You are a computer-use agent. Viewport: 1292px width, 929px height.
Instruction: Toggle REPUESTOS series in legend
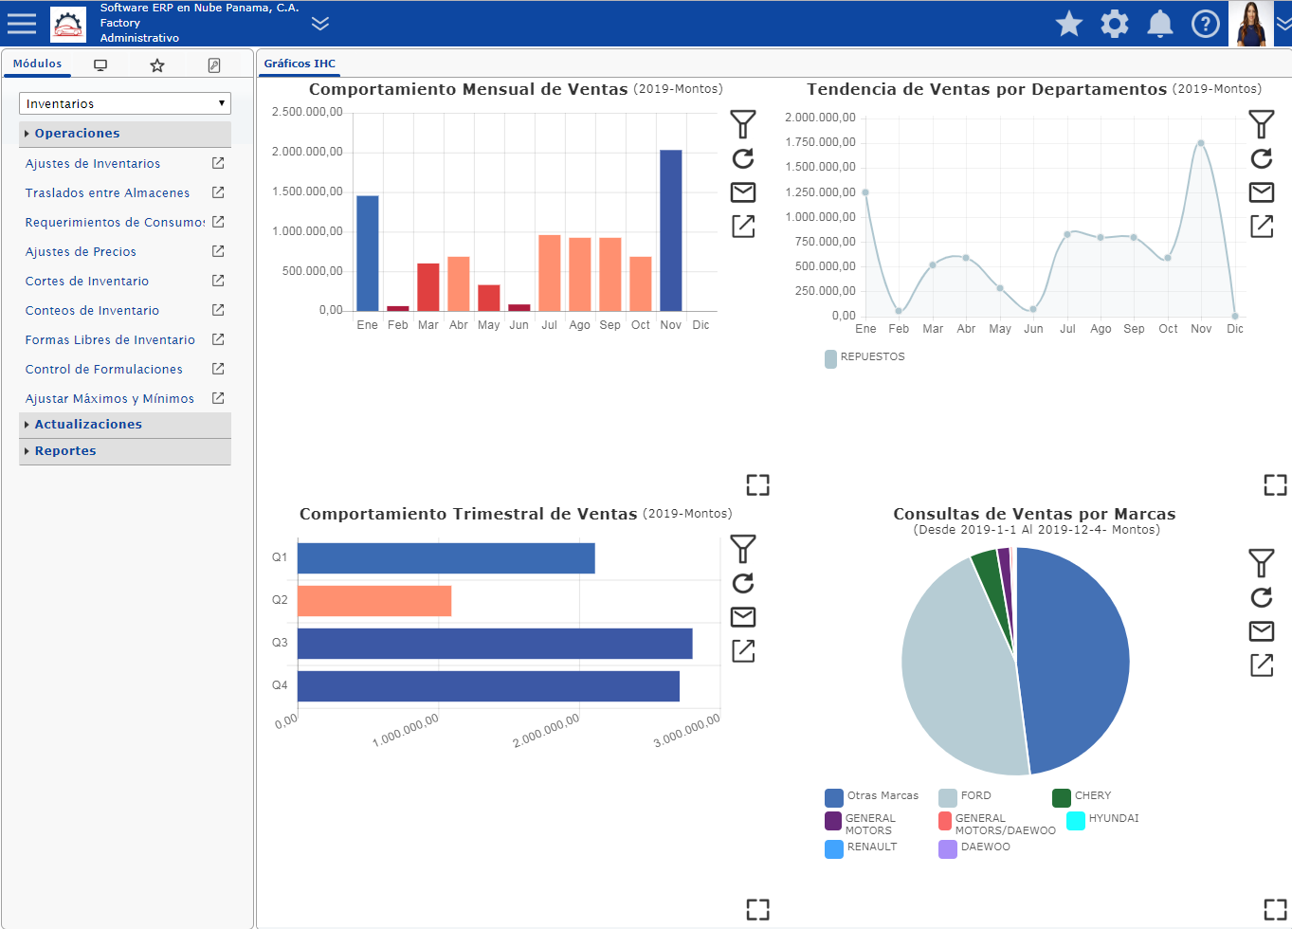(x=864, y=357)
